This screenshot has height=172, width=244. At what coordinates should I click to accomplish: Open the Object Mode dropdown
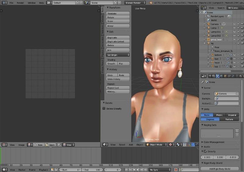156,145
